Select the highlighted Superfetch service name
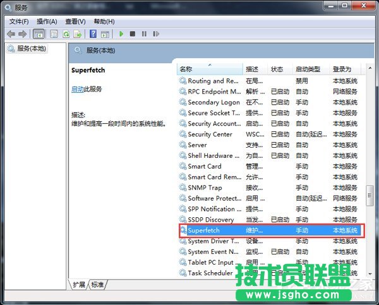 point(204,230)
